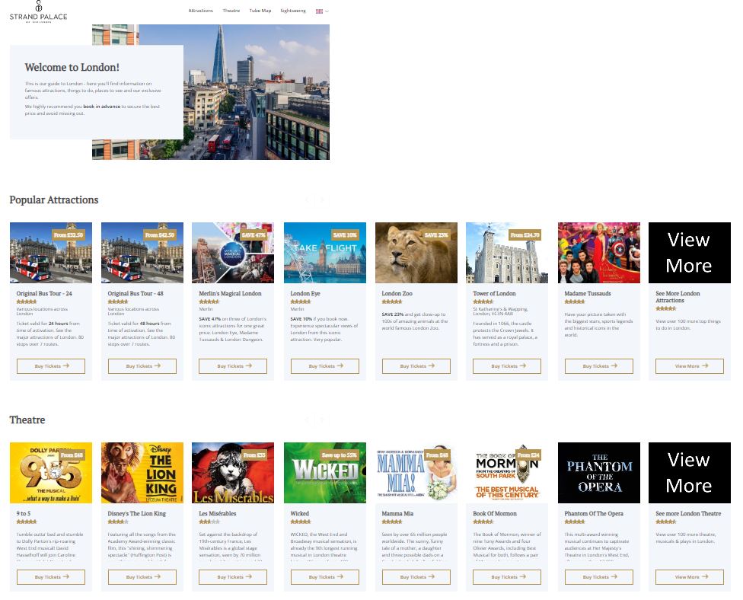Buy tickets for Book Of Mormon
Image resolution: width=743 pixels, height=600 pixels.
507,577
